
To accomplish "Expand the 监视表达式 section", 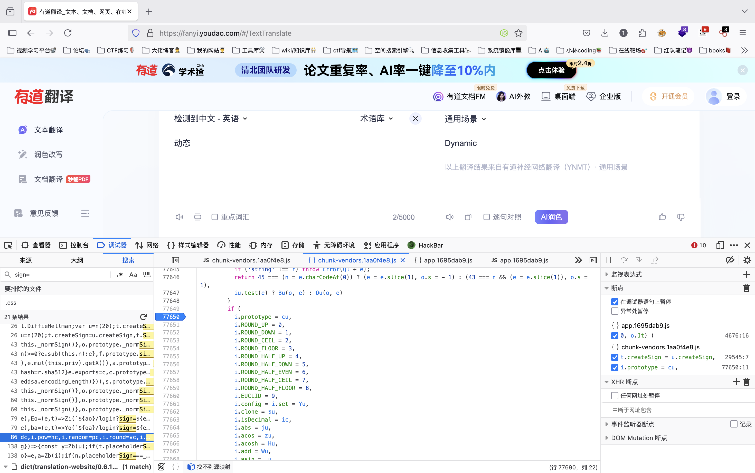I will click(606, 274).
